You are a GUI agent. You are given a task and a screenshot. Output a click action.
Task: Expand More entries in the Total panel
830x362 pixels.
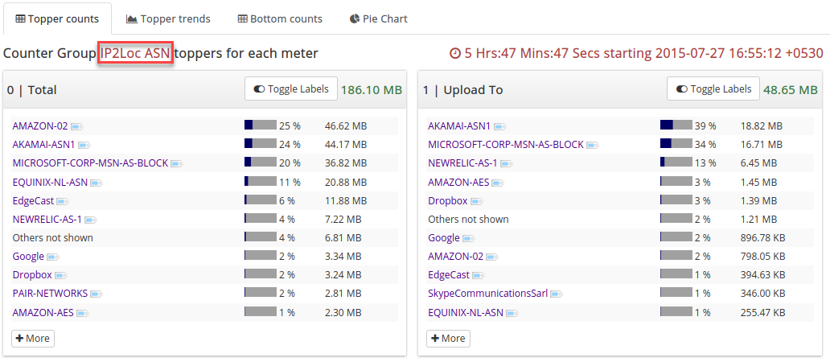pos(33,338)
